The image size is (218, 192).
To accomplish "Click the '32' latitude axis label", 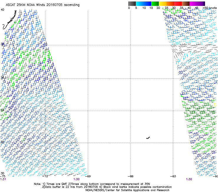I will (x=2, y=142).
